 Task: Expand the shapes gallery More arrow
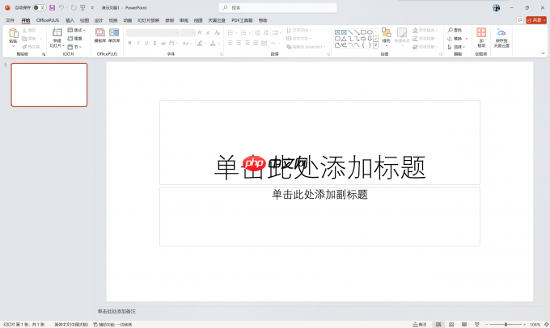375,45
